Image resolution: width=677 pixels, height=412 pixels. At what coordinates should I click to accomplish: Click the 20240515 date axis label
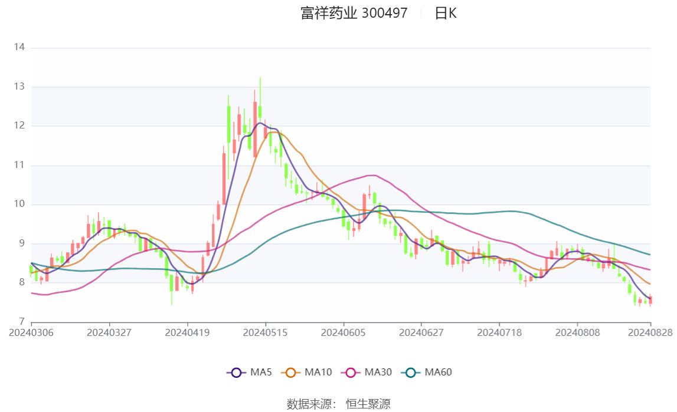tap(265, 332)
